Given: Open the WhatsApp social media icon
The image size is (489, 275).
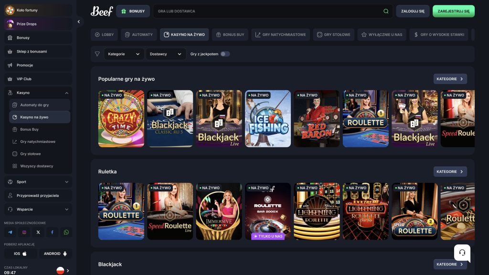Looking at the screenshot, I should 66,233.
